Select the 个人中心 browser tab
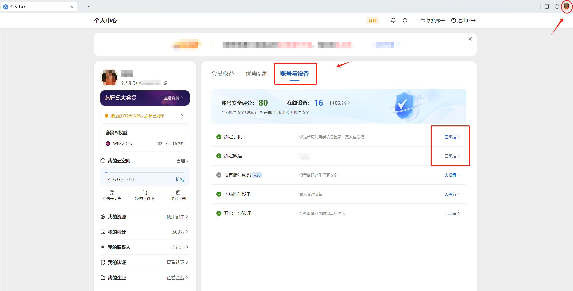573x291 pixels. [x=38, y=7]
